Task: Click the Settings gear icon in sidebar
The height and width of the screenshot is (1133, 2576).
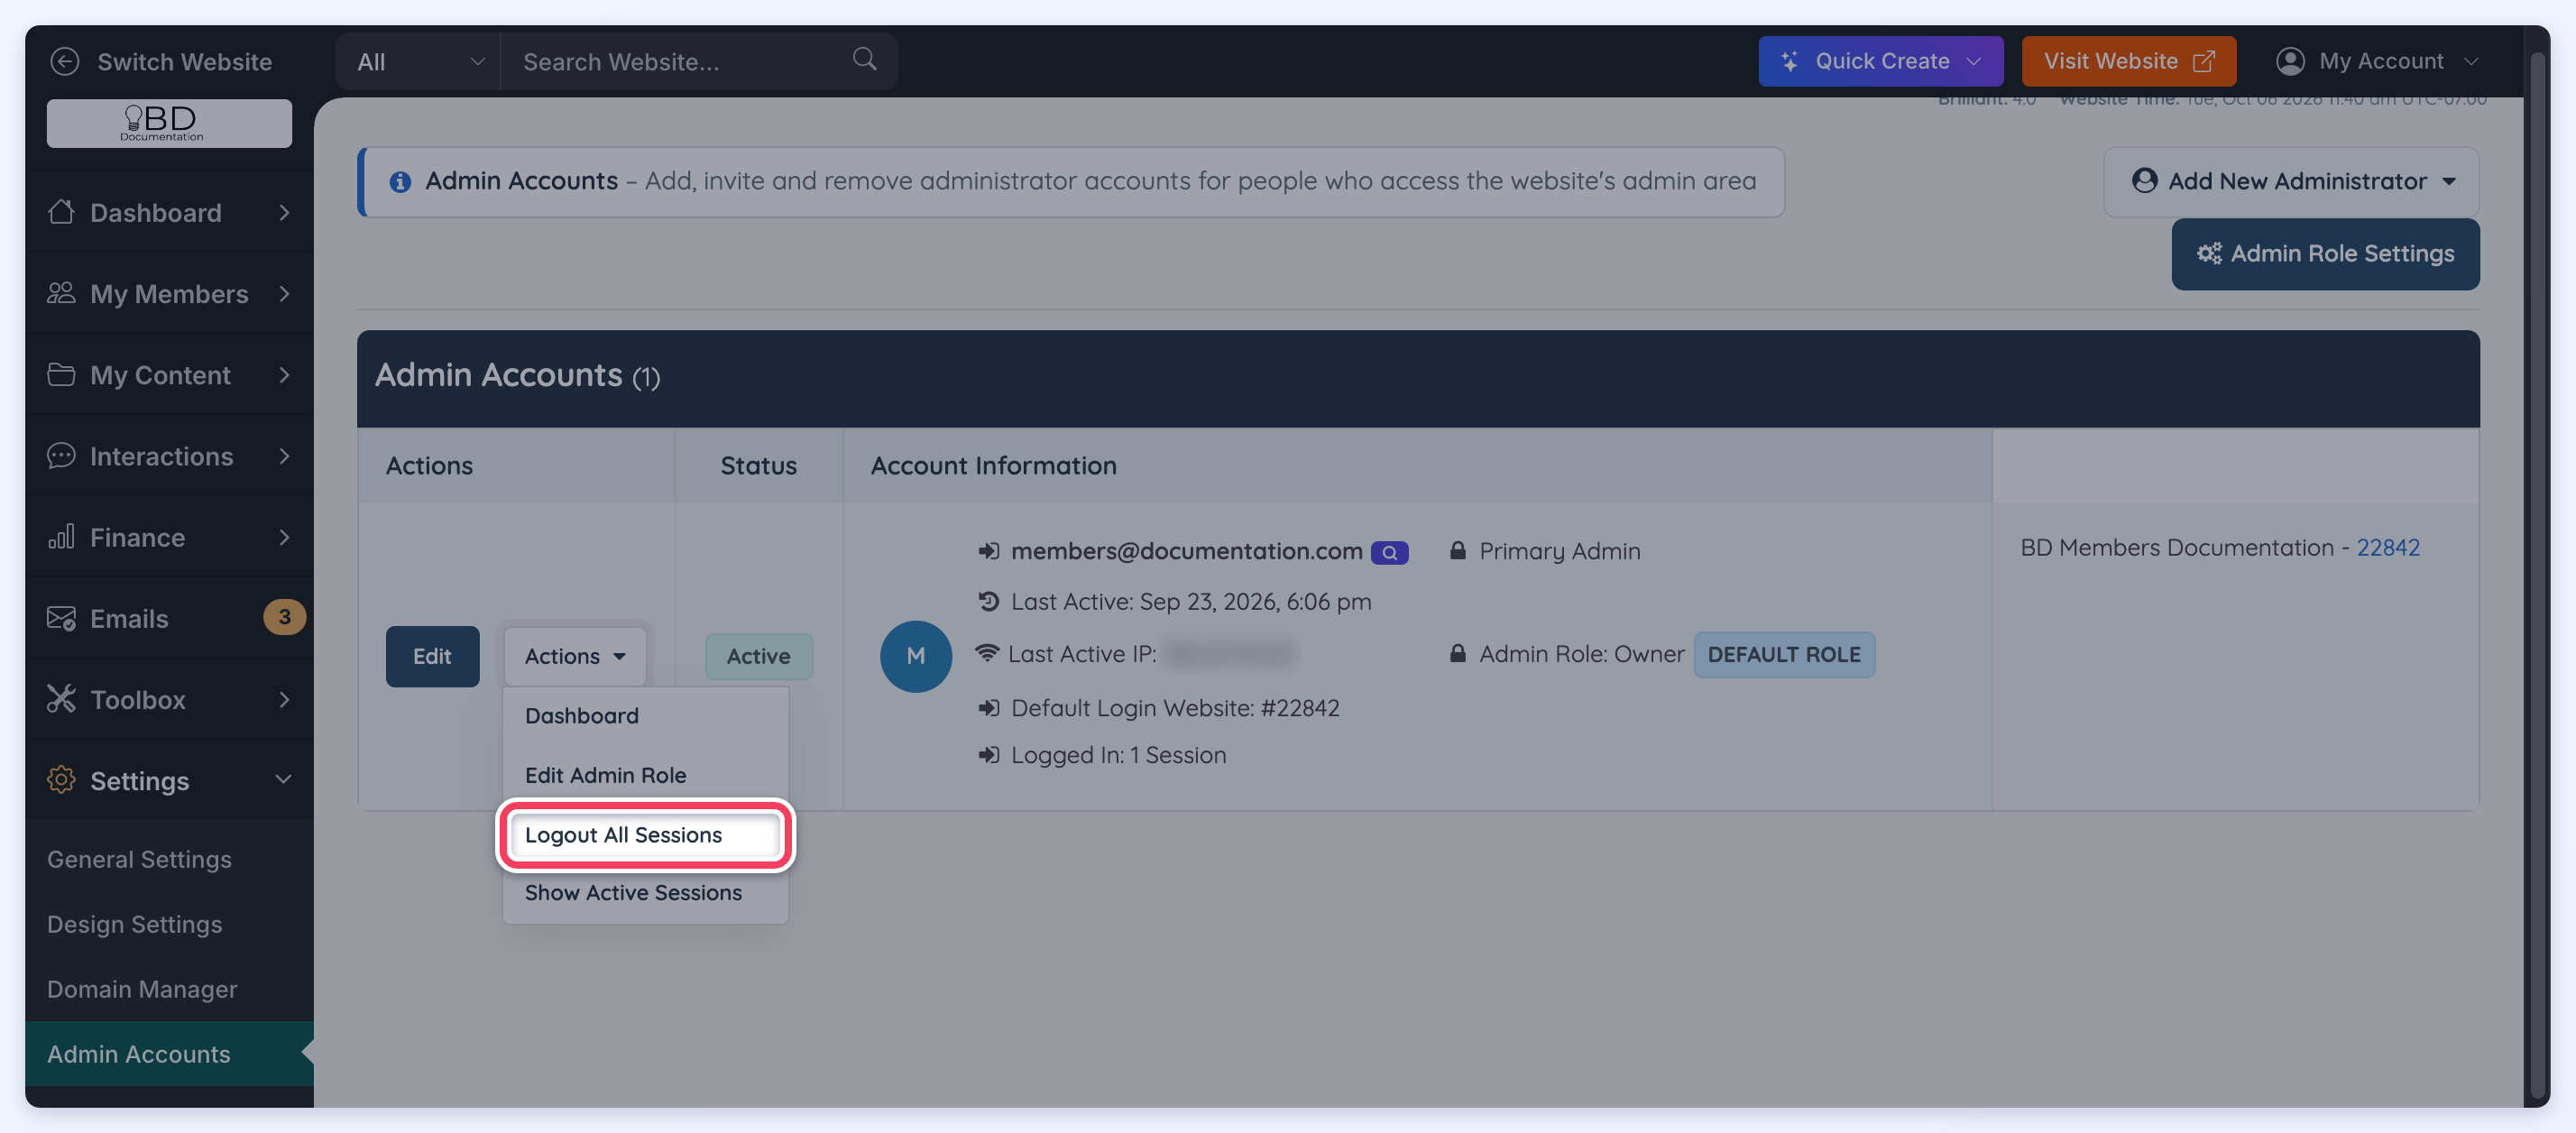Action: pos(61,780)
